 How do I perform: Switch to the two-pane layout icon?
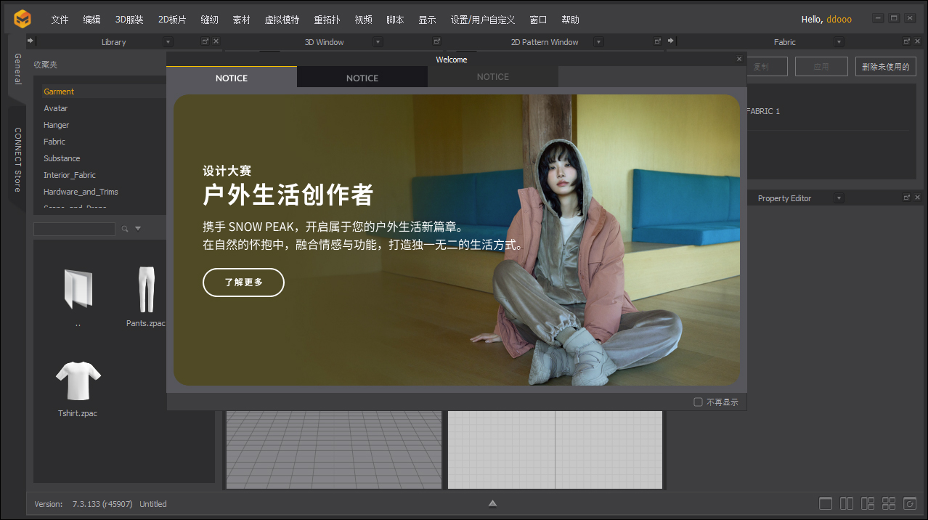[x=846, y=503]
